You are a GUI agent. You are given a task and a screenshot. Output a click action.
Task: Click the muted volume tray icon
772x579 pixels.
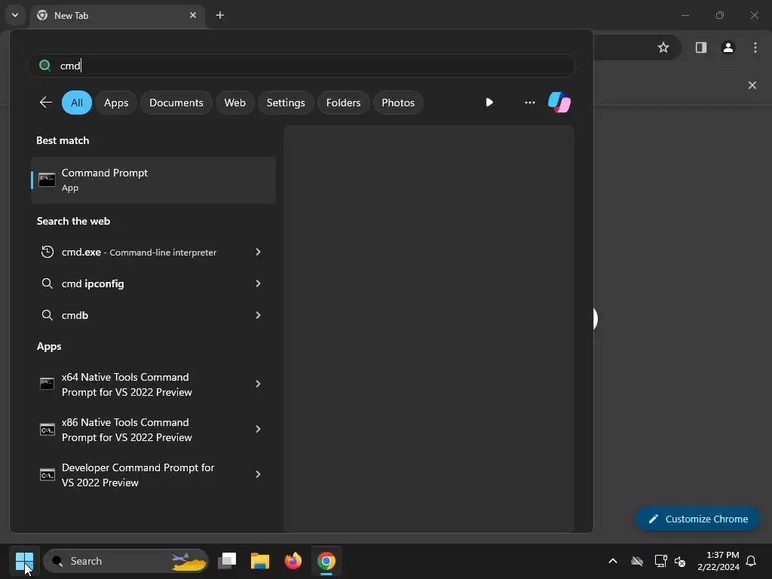pyautogui.click(x=681, y=561)
